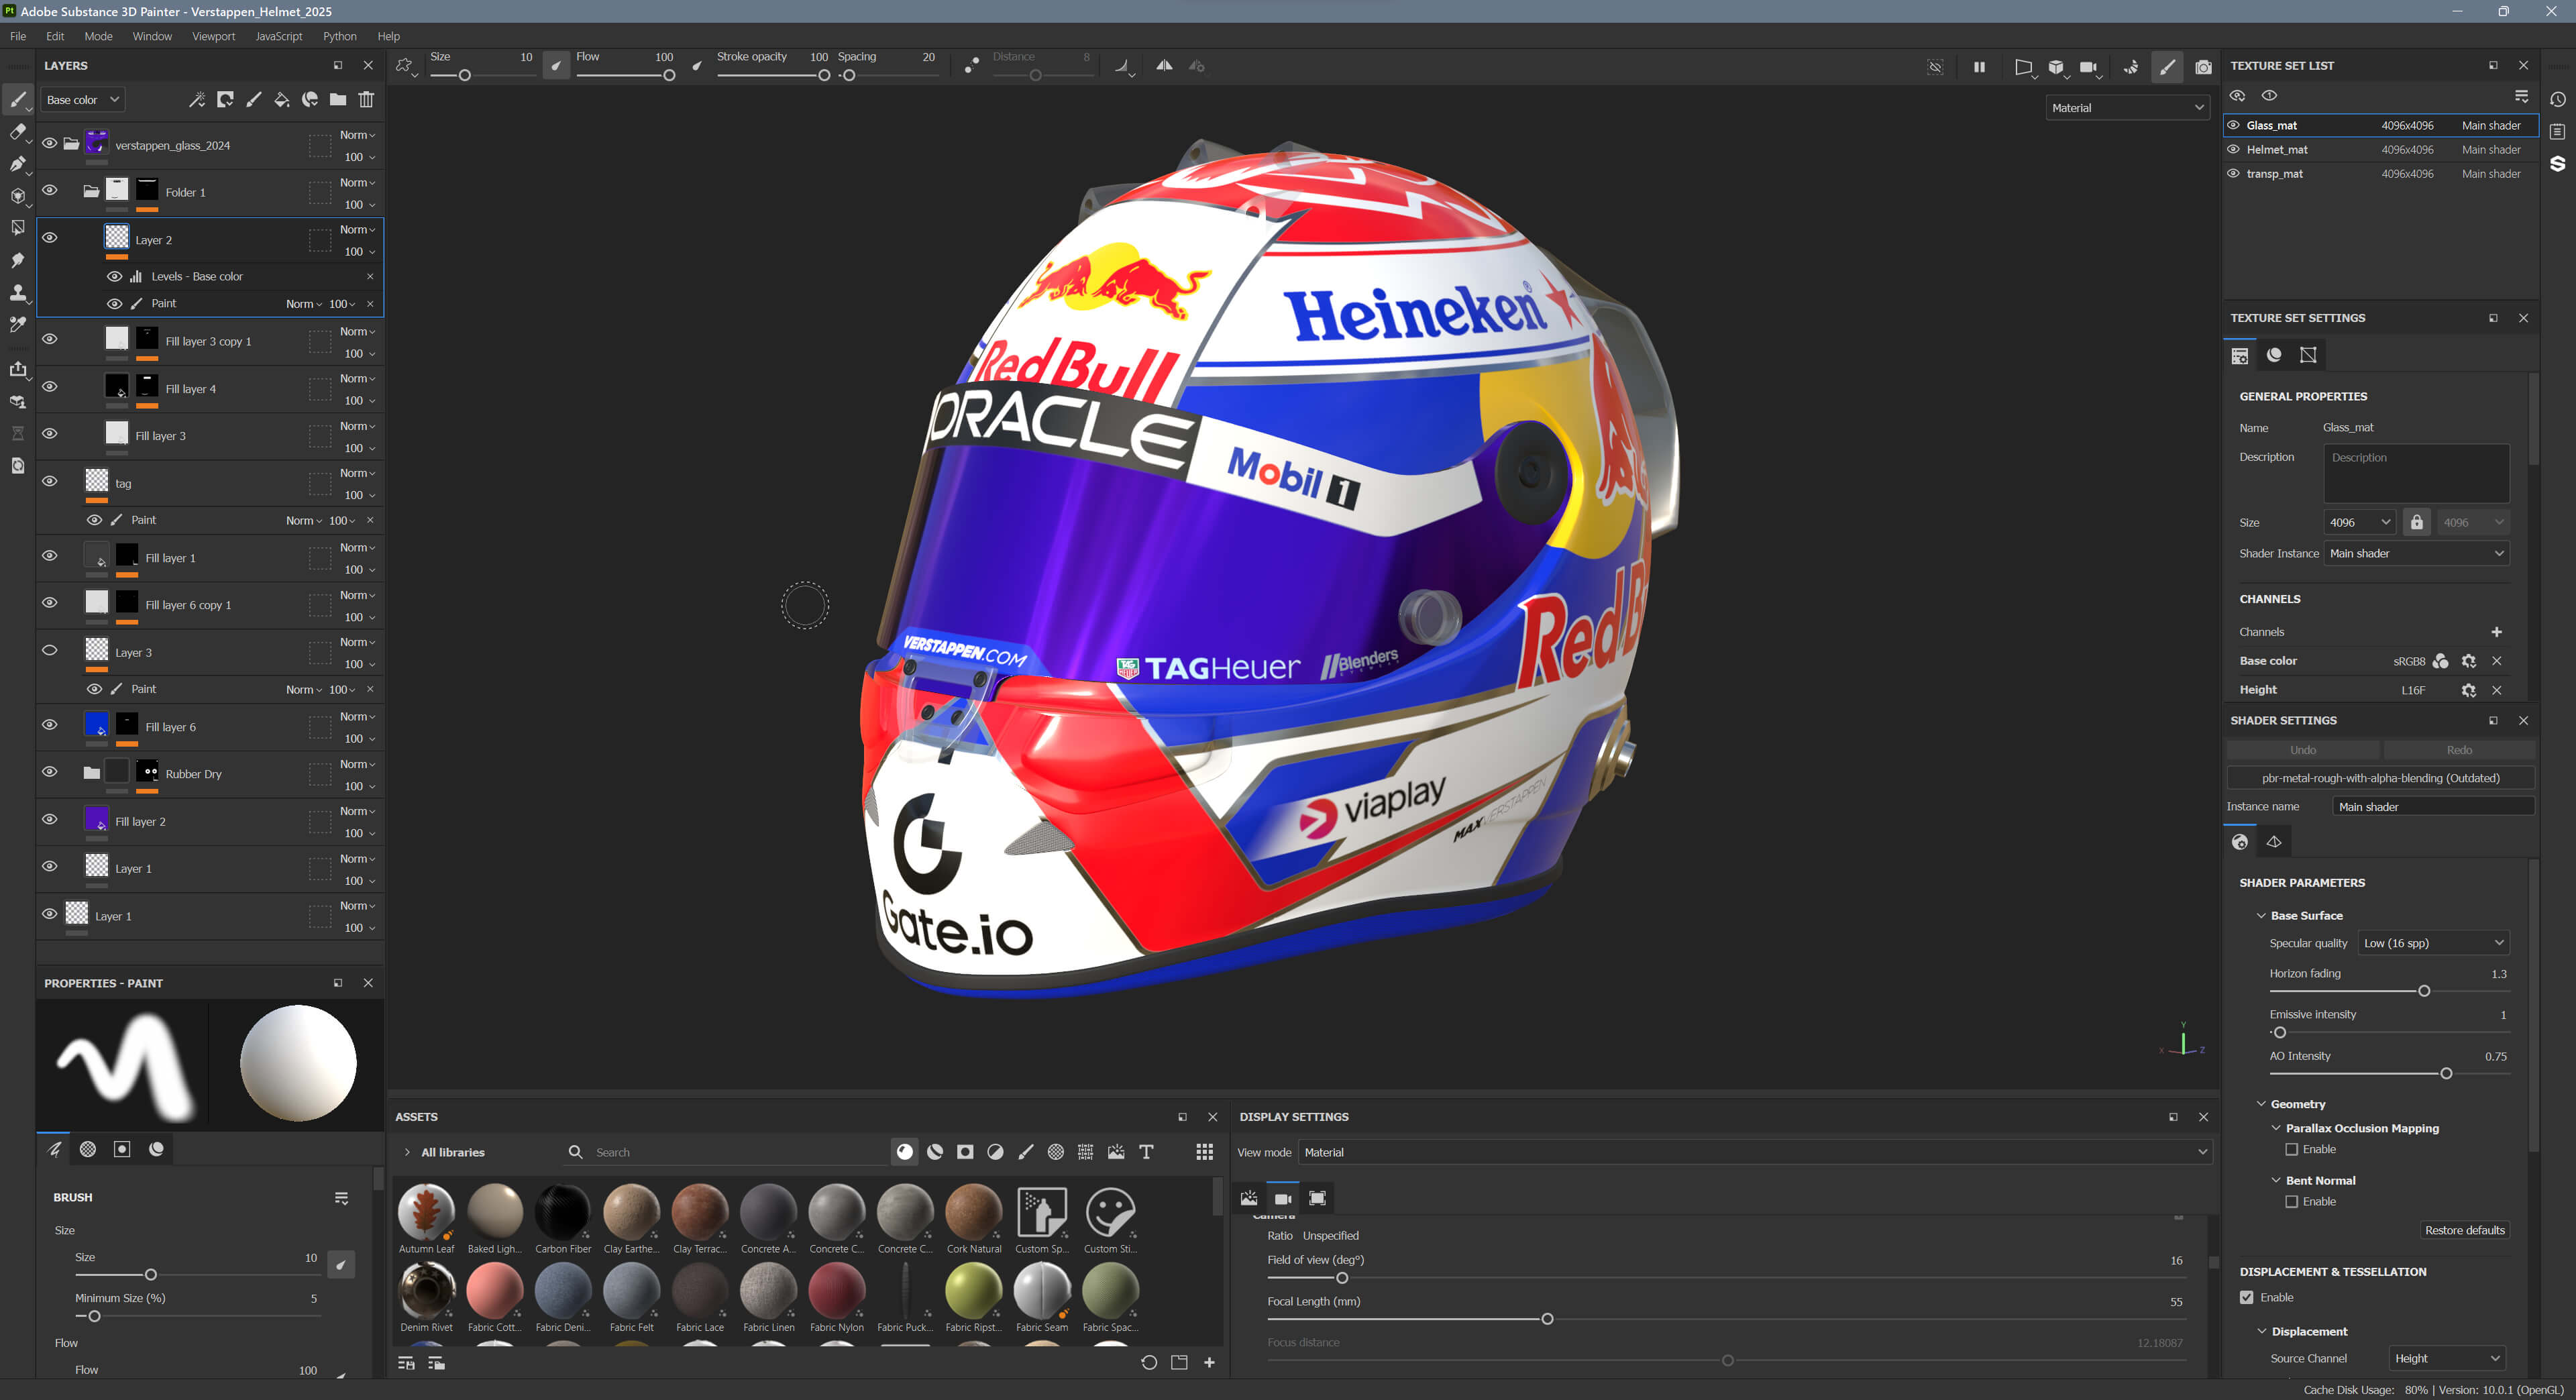Viewport: 2576px width, 1400px height.
Task: Open the File menu
Action: pyautogui.click(x=18, y=36)
